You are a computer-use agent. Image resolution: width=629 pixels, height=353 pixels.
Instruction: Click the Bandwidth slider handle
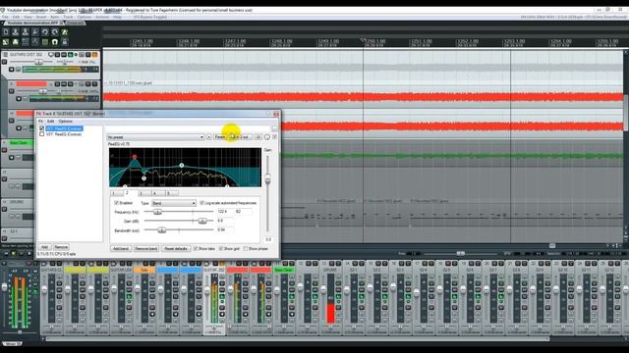point(161,230)
